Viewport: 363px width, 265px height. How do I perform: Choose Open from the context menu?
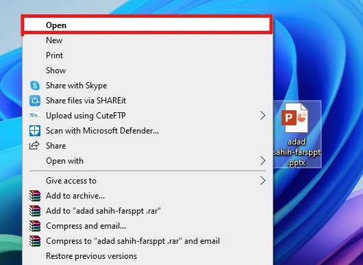click(147, 25)
